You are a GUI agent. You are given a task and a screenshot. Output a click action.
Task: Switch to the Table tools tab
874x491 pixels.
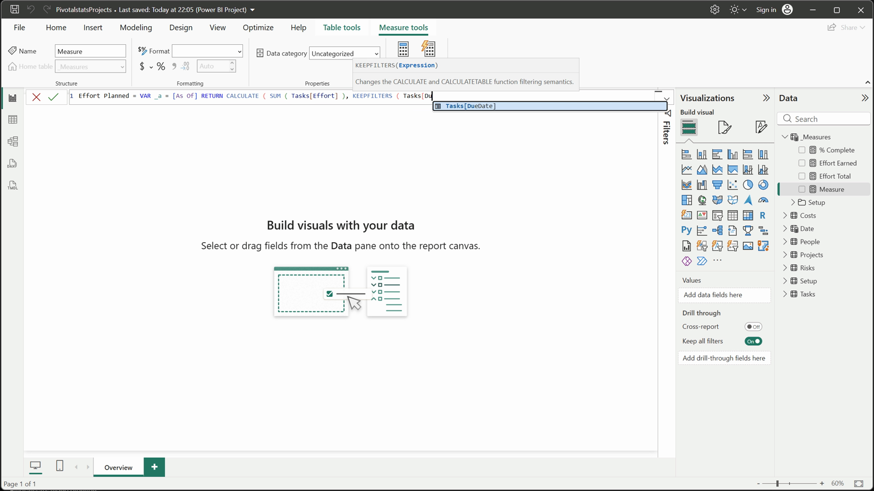[x=341, y=27]
